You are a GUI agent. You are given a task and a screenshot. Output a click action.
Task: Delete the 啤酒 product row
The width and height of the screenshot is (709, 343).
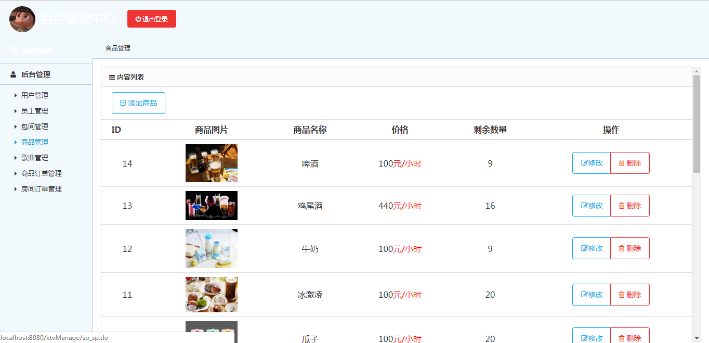click(630, 163)
